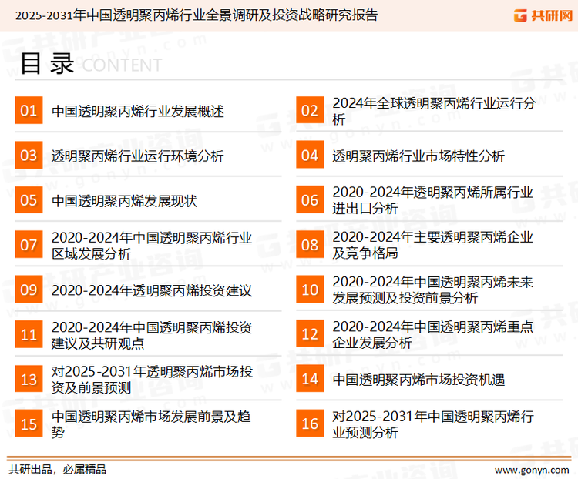Screen dimensions: 578x479
Task: Click the orange 10 number box
Action: [310, 290]
